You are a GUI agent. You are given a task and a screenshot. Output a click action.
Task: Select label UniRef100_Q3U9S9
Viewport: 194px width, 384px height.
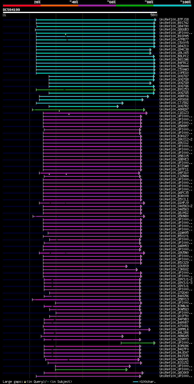pos(174,266)
